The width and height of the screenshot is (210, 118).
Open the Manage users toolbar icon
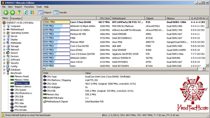coord(32,13)
